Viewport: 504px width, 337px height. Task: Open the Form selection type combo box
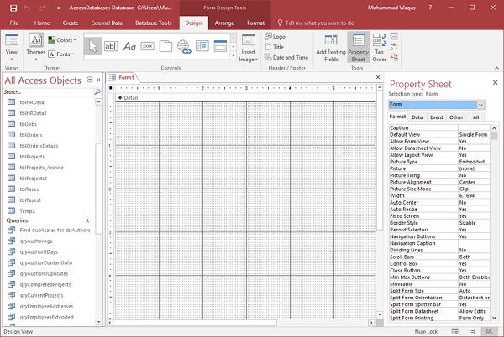(x=480, y=104)
